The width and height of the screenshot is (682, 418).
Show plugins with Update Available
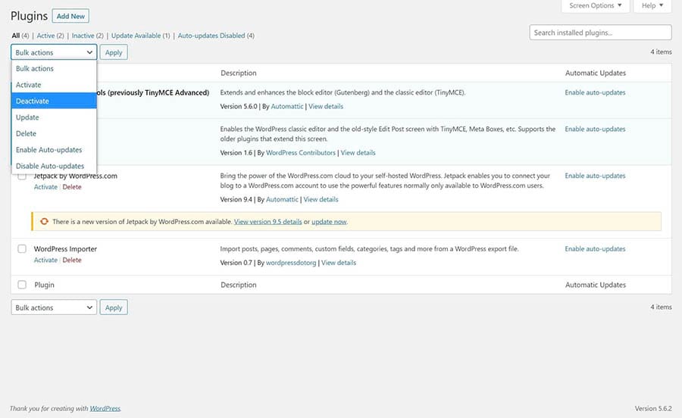pyautogui.click(x=136, y=36)
